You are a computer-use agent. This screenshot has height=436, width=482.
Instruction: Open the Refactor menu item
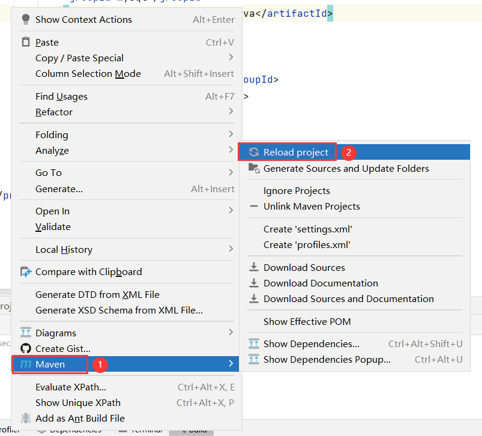[127, 112]
